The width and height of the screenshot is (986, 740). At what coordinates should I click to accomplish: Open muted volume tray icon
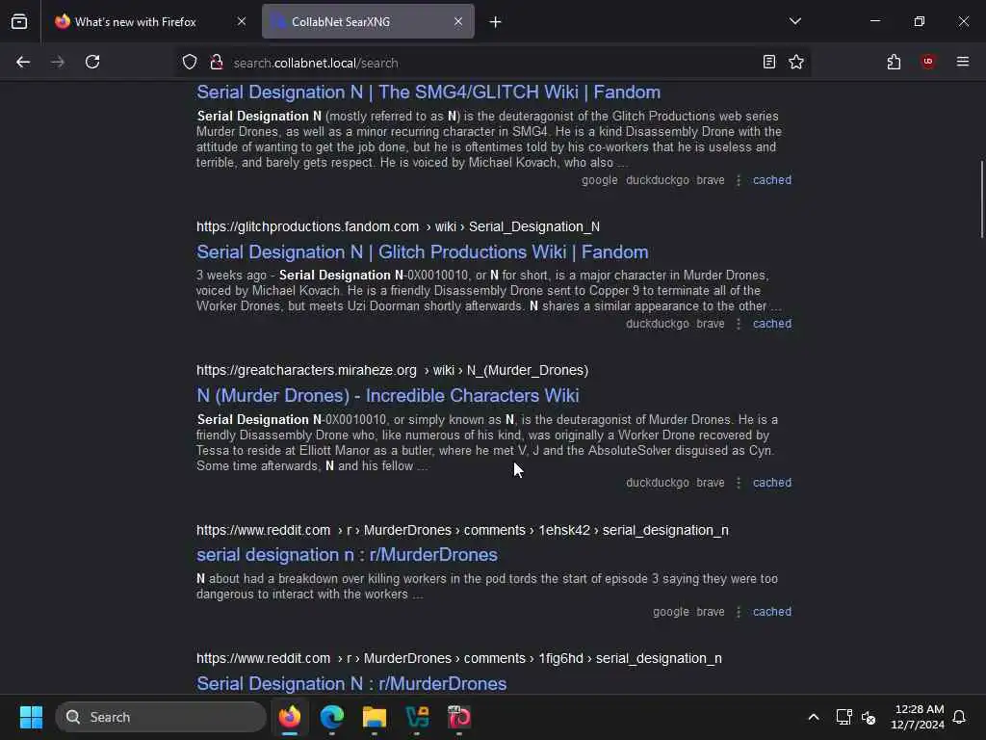point(869,717)
